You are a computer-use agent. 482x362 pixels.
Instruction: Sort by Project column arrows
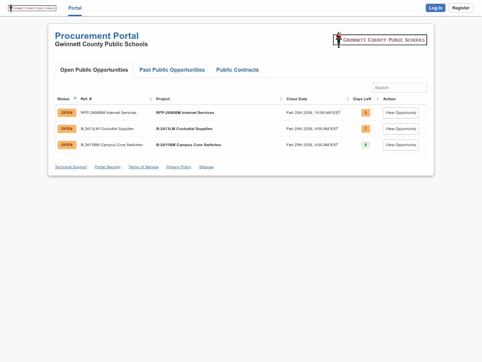tap(281, 99)
